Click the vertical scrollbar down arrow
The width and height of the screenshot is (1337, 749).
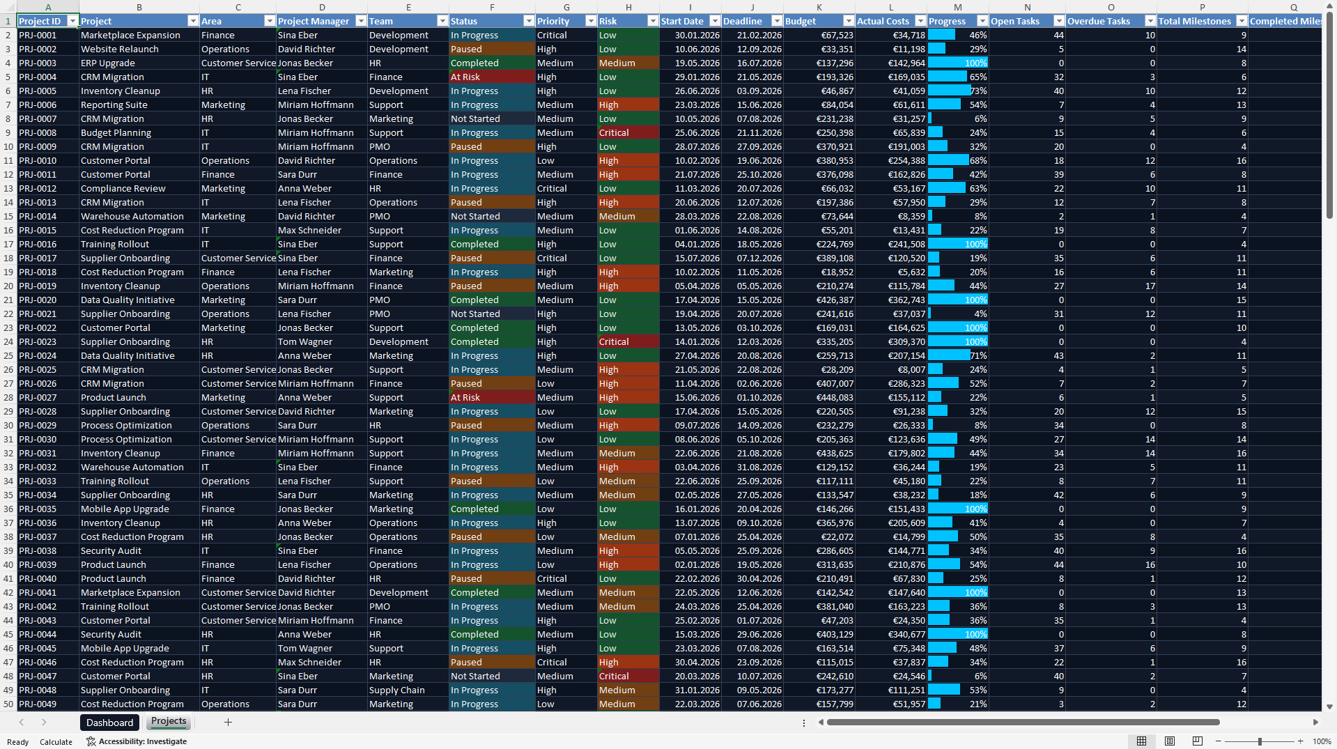pos(1329,706)
